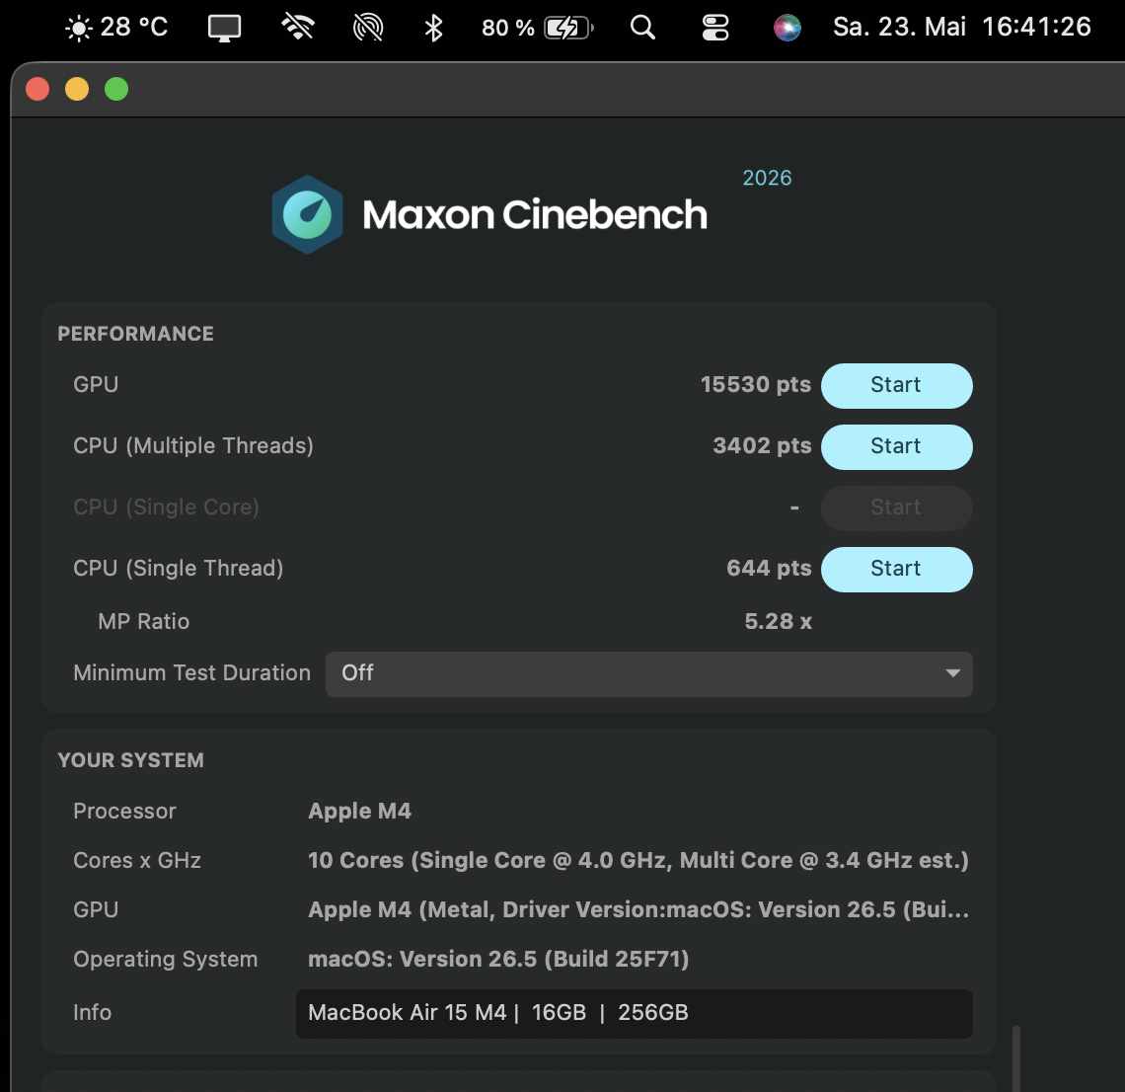The image size is (1125, 1092).
Task: Select the 15530 pts GPU score
Action: point(756,385)
